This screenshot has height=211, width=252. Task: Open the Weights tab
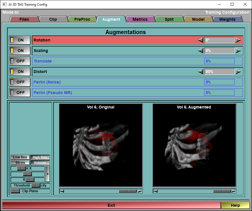(x=227, y=19)
